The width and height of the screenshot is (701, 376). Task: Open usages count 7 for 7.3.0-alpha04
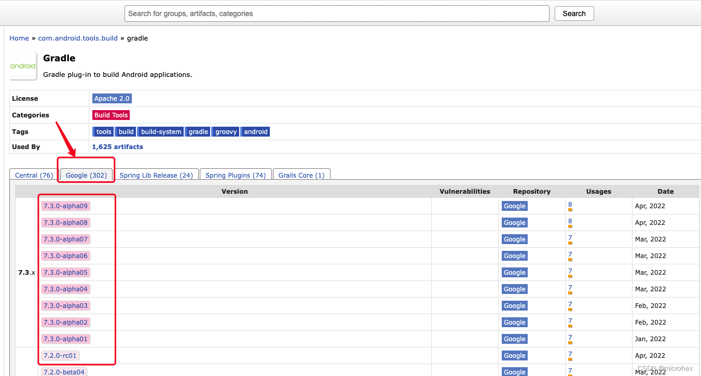tap(570, 288)
